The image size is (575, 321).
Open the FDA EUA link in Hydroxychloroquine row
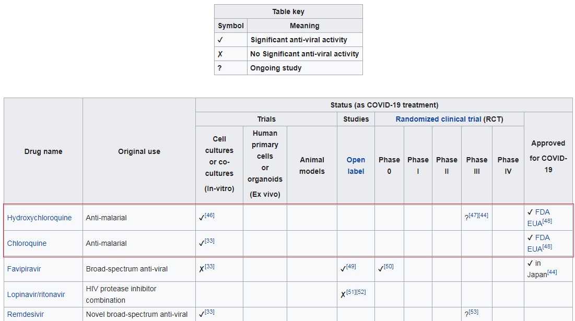click(542, 212)
